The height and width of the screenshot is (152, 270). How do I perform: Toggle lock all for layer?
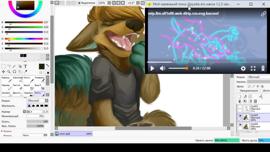pyautogui.click(x=262, y=86)
